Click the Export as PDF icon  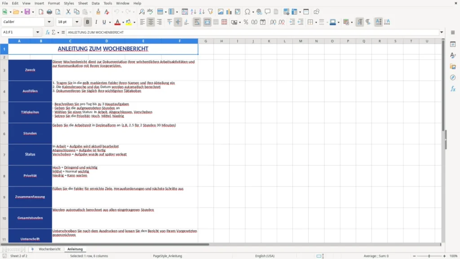point(41,12)
